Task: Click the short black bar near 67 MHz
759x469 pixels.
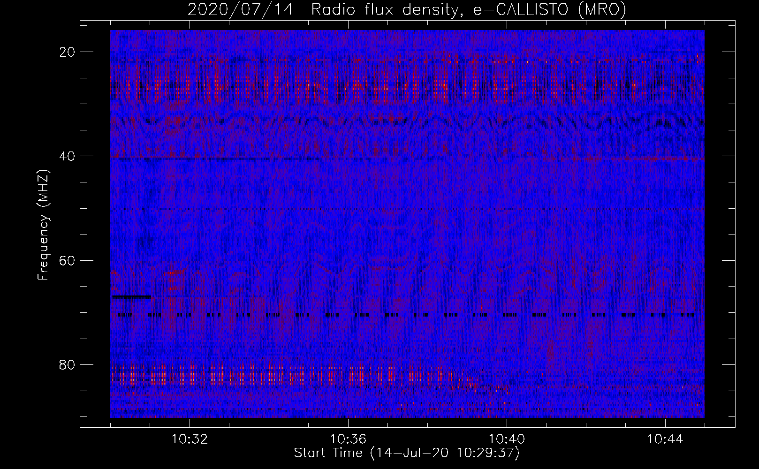Action: [x=131, y=297]
